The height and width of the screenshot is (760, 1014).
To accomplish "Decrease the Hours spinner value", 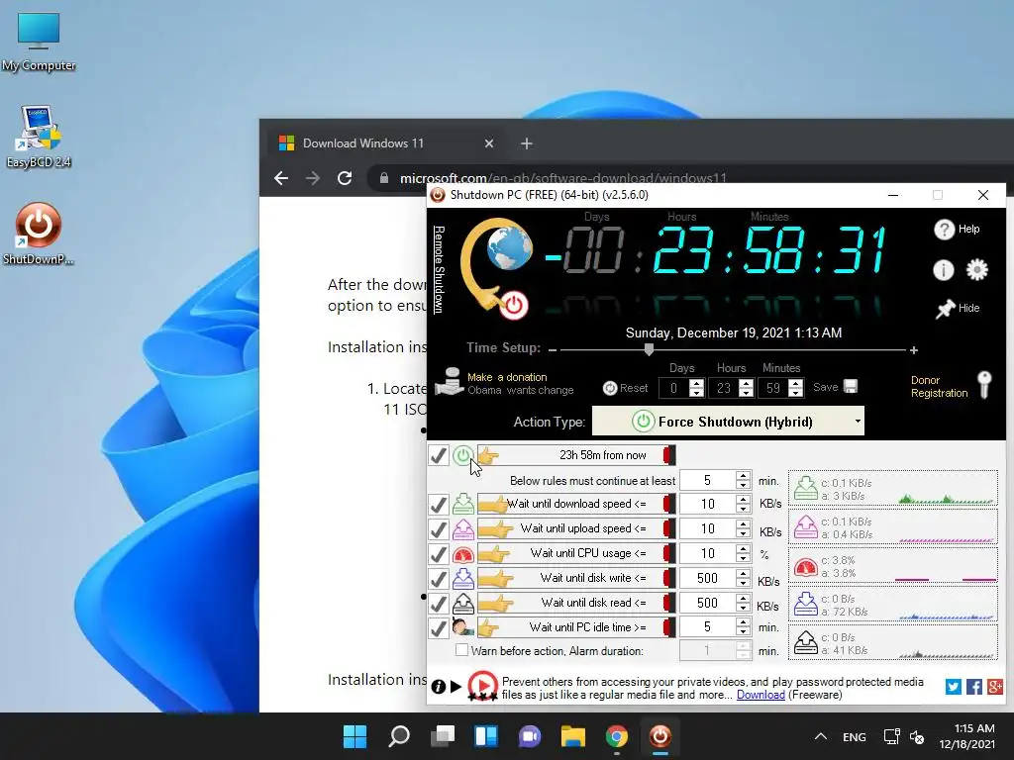I will [747, 392].
